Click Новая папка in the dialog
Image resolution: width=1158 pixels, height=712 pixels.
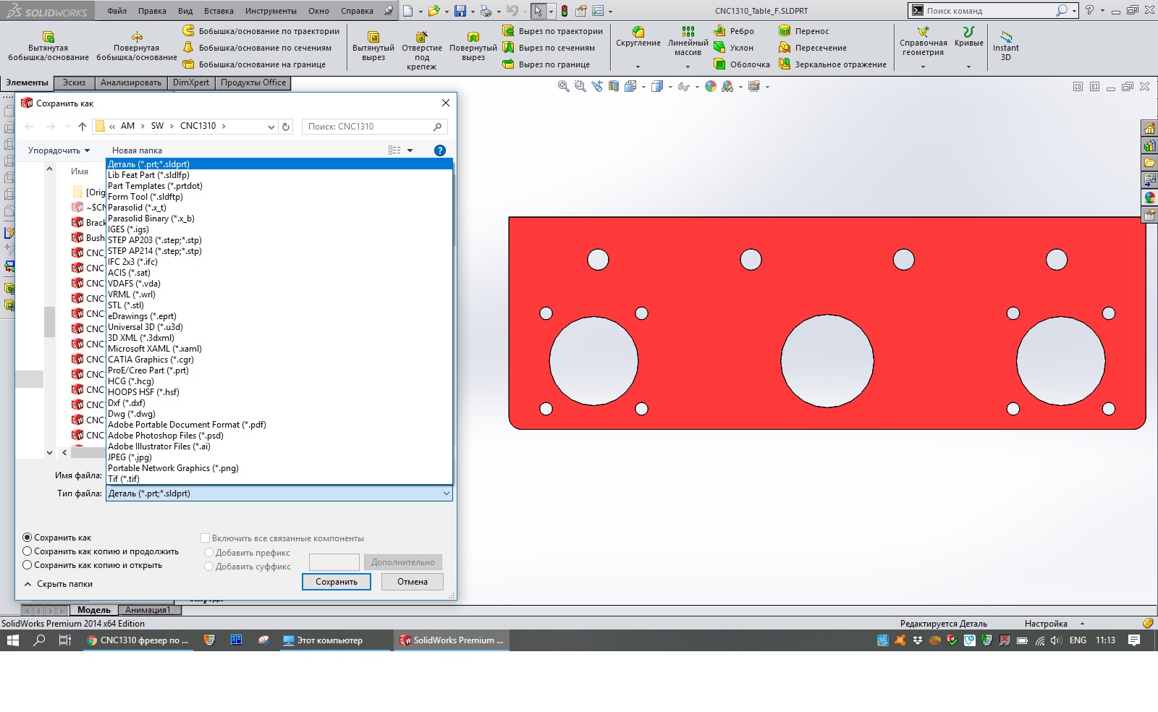(137, 151)
